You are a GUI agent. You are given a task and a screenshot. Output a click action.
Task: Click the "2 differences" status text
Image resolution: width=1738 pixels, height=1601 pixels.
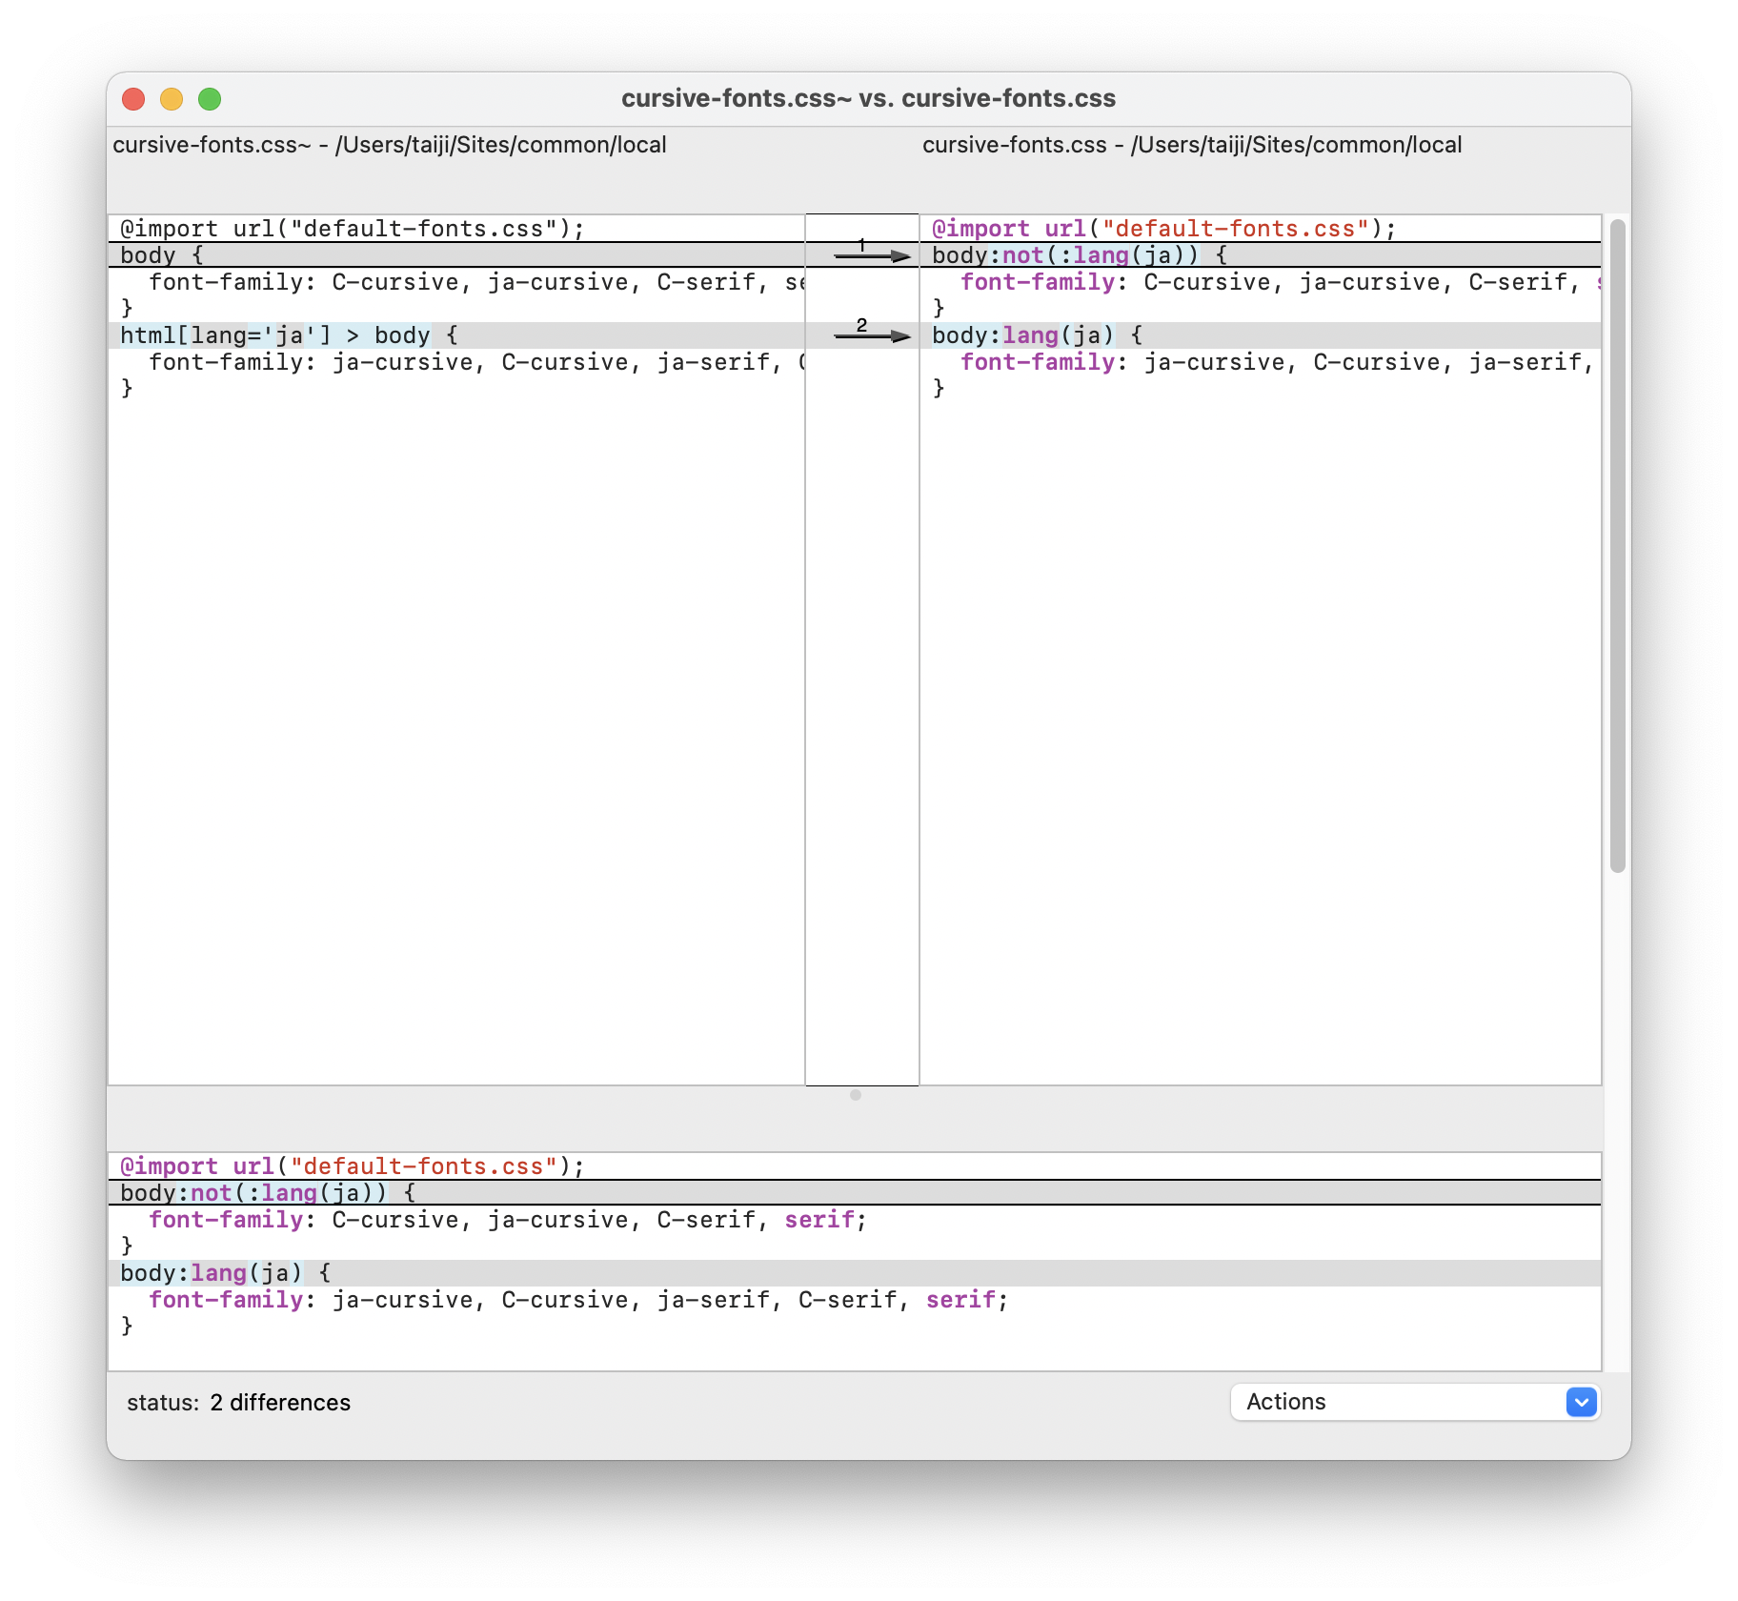pyautogui.click(x=280, y=1403)
